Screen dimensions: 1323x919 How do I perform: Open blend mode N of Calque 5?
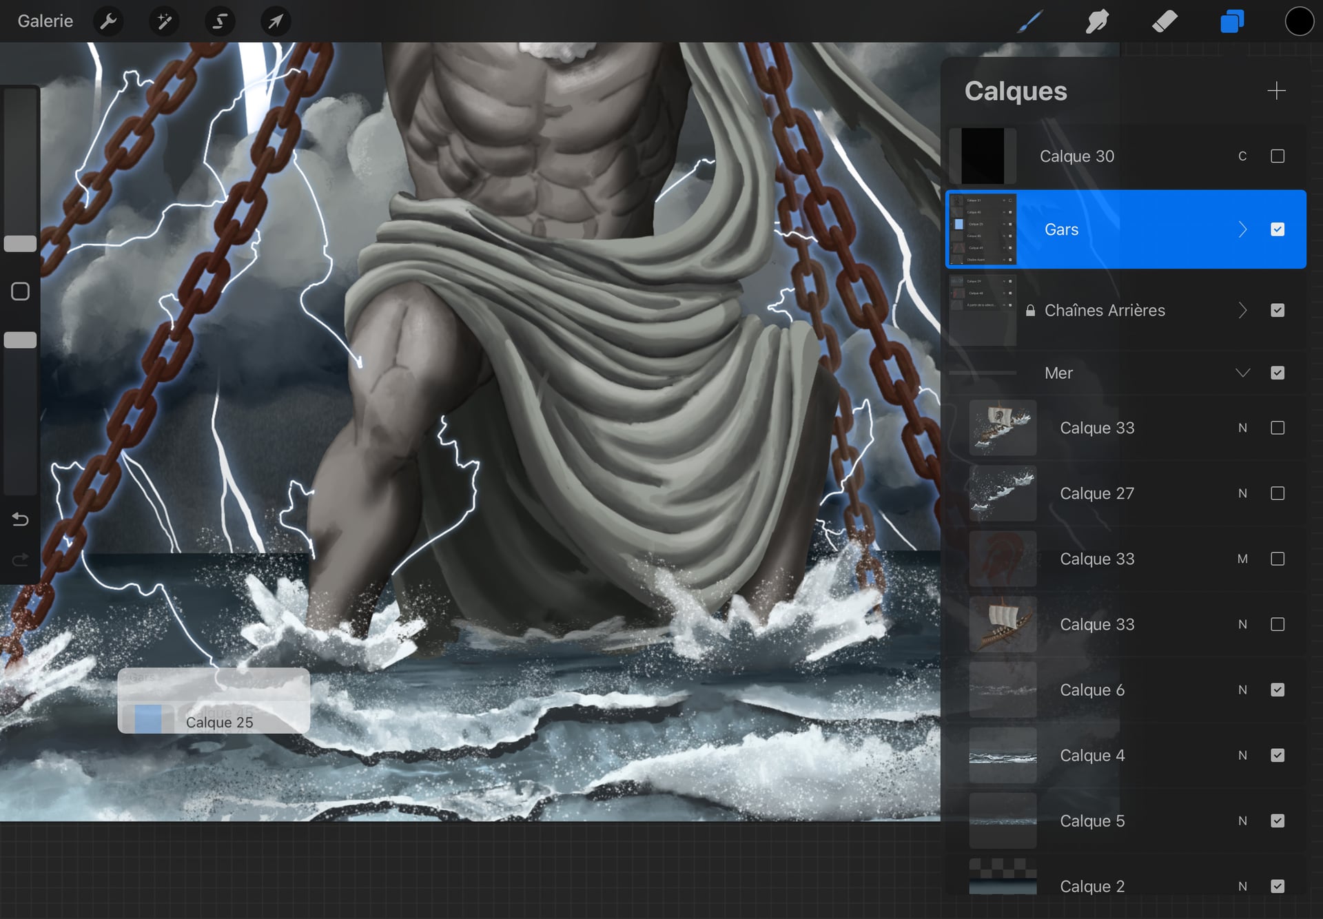tap(1242, 820)
